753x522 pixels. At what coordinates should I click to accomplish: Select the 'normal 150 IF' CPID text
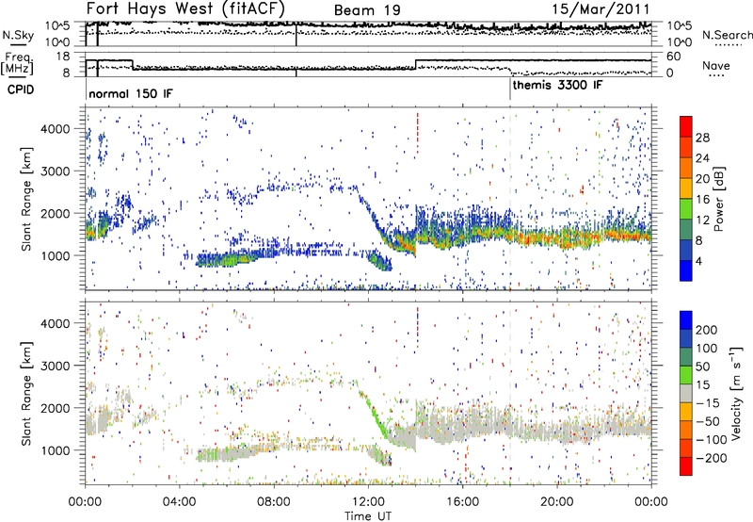tap(131, 93)
